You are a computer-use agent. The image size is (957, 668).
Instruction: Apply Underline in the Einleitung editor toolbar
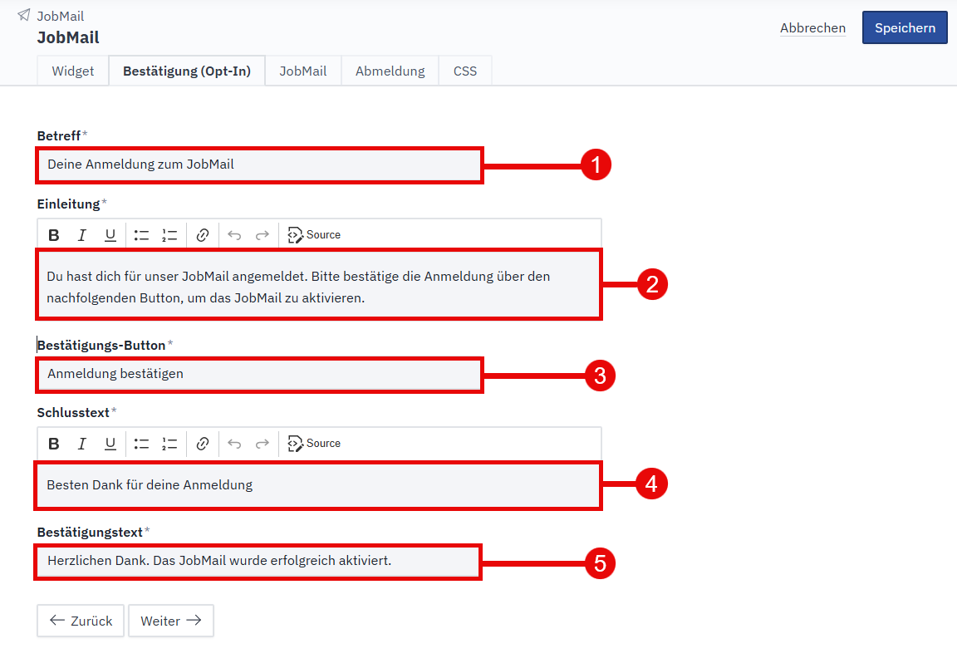[x=110, y=235]
